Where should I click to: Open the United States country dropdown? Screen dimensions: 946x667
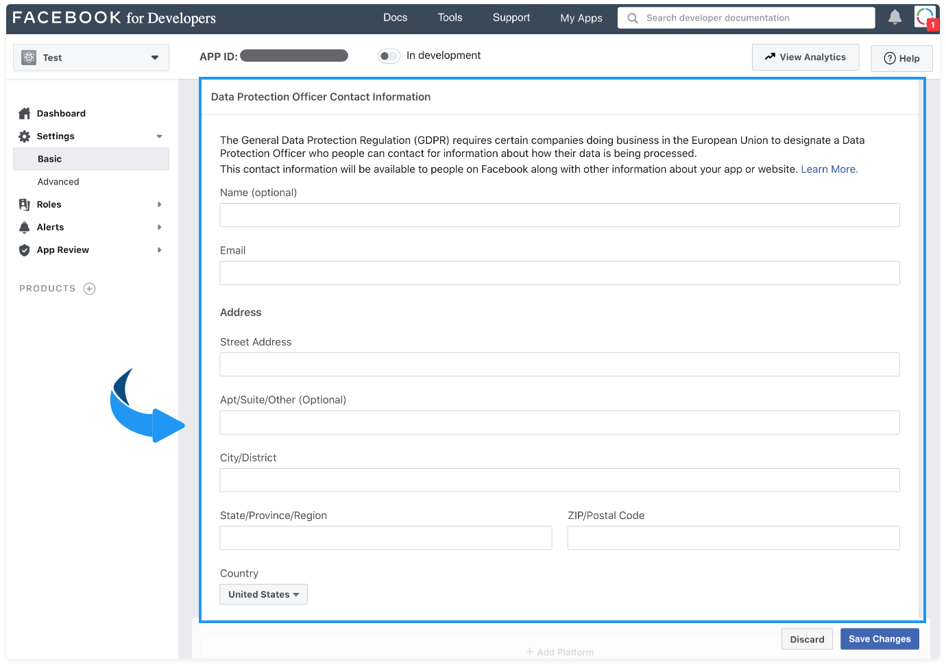(263, 594)
